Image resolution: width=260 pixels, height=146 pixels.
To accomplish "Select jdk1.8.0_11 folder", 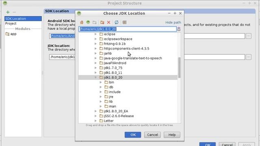I will (113, 73).
